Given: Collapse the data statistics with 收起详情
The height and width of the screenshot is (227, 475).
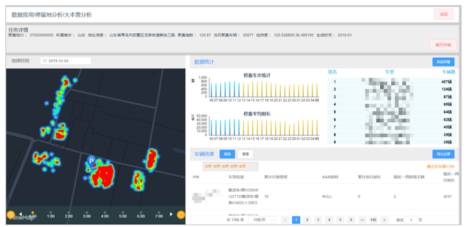Looking at the screenshot, I should click(x=443, y=62).
